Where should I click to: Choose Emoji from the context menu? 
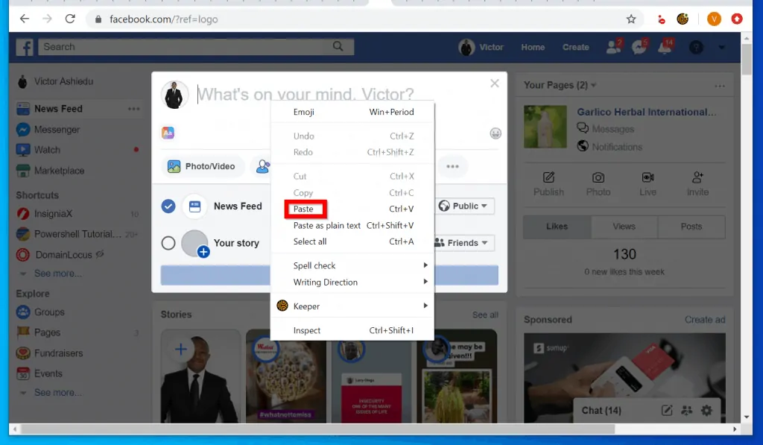coord(352,112)
